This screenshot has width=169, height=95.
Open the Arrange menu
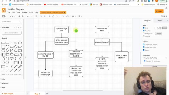coord(25,12)
